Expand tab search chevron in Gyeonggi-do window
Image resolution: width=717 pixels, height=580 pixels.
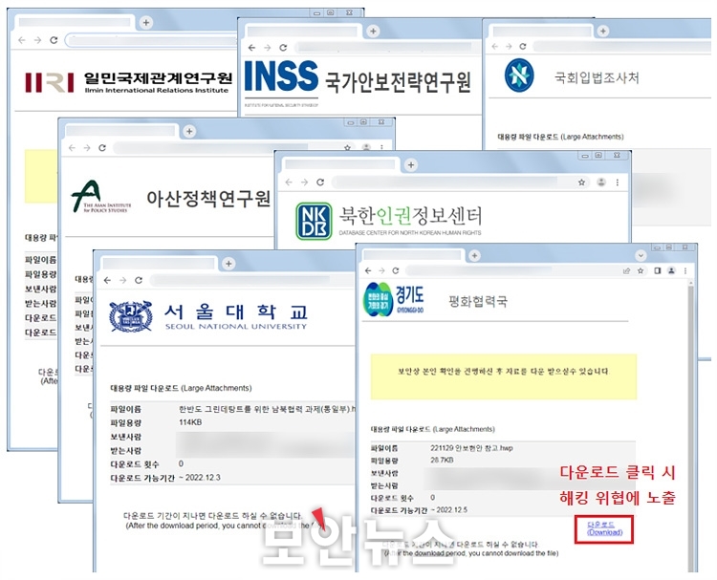(641, 255)
